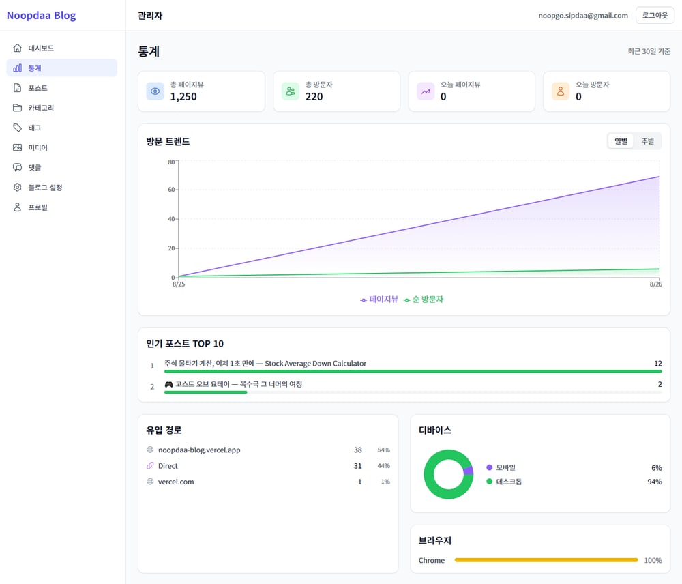Open the 카테고리 folder icon
Image resolution: width=682 pixels, height=584 pixels.
point(18,108)
